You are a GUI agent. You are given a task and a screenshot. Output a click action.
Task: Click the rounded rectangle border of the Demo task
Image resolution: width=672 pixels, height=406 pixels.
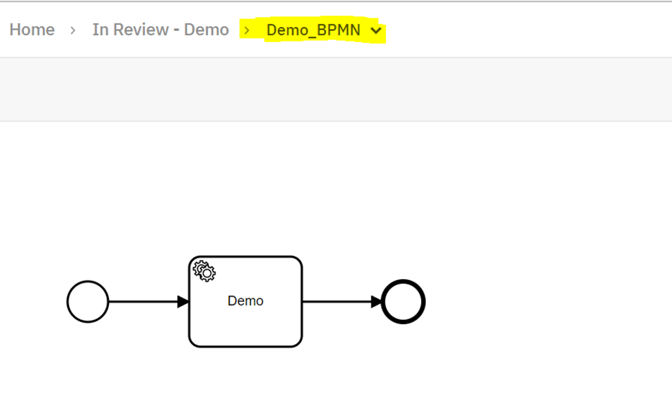pos(245,258)
